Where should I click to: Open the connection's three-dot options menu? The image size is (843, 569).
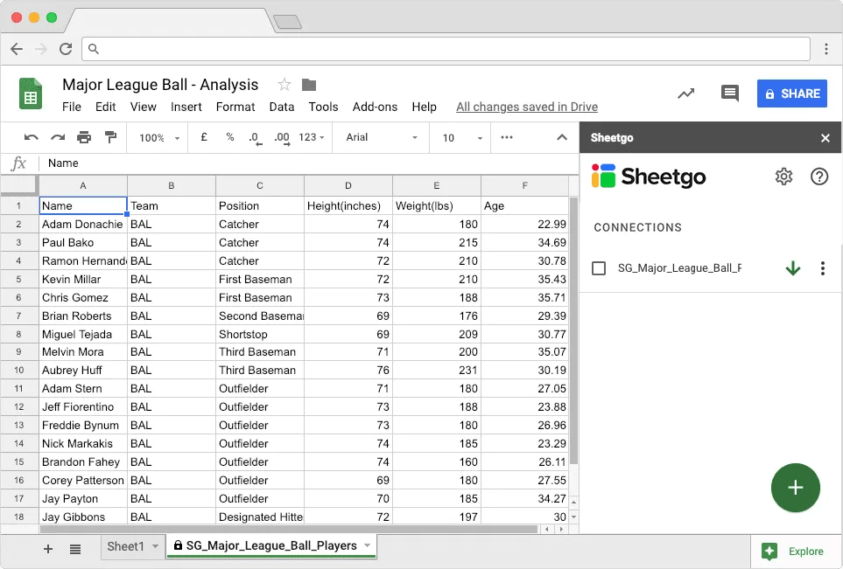coord(823,268)
